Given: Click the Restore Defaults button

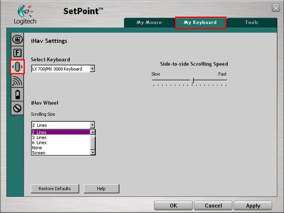Looking at the screenshot, I should pyautogui.click(x=55, y=189).
